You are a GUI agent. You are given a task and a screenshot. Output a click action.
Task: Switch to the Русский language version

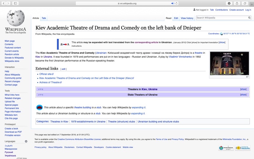[x=9, y=152]
